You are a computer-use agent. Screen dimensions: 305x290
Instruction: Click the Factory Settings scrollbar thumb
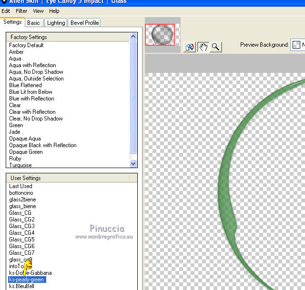[x=133, y=97]
